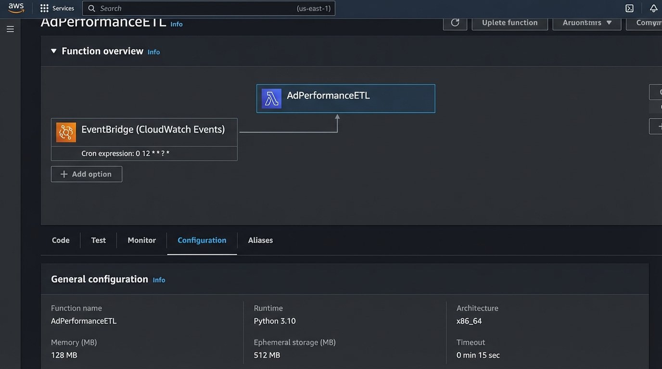Click the 0 min 15 sec timeout value
This screenshot has width=662, height=369.
pos(478,355)
